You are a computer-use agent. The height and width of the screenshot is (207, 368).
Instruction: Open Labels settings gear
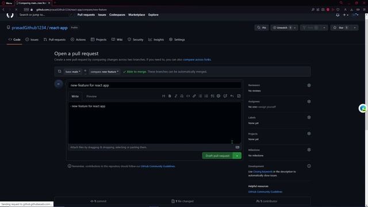pos(309,117)
